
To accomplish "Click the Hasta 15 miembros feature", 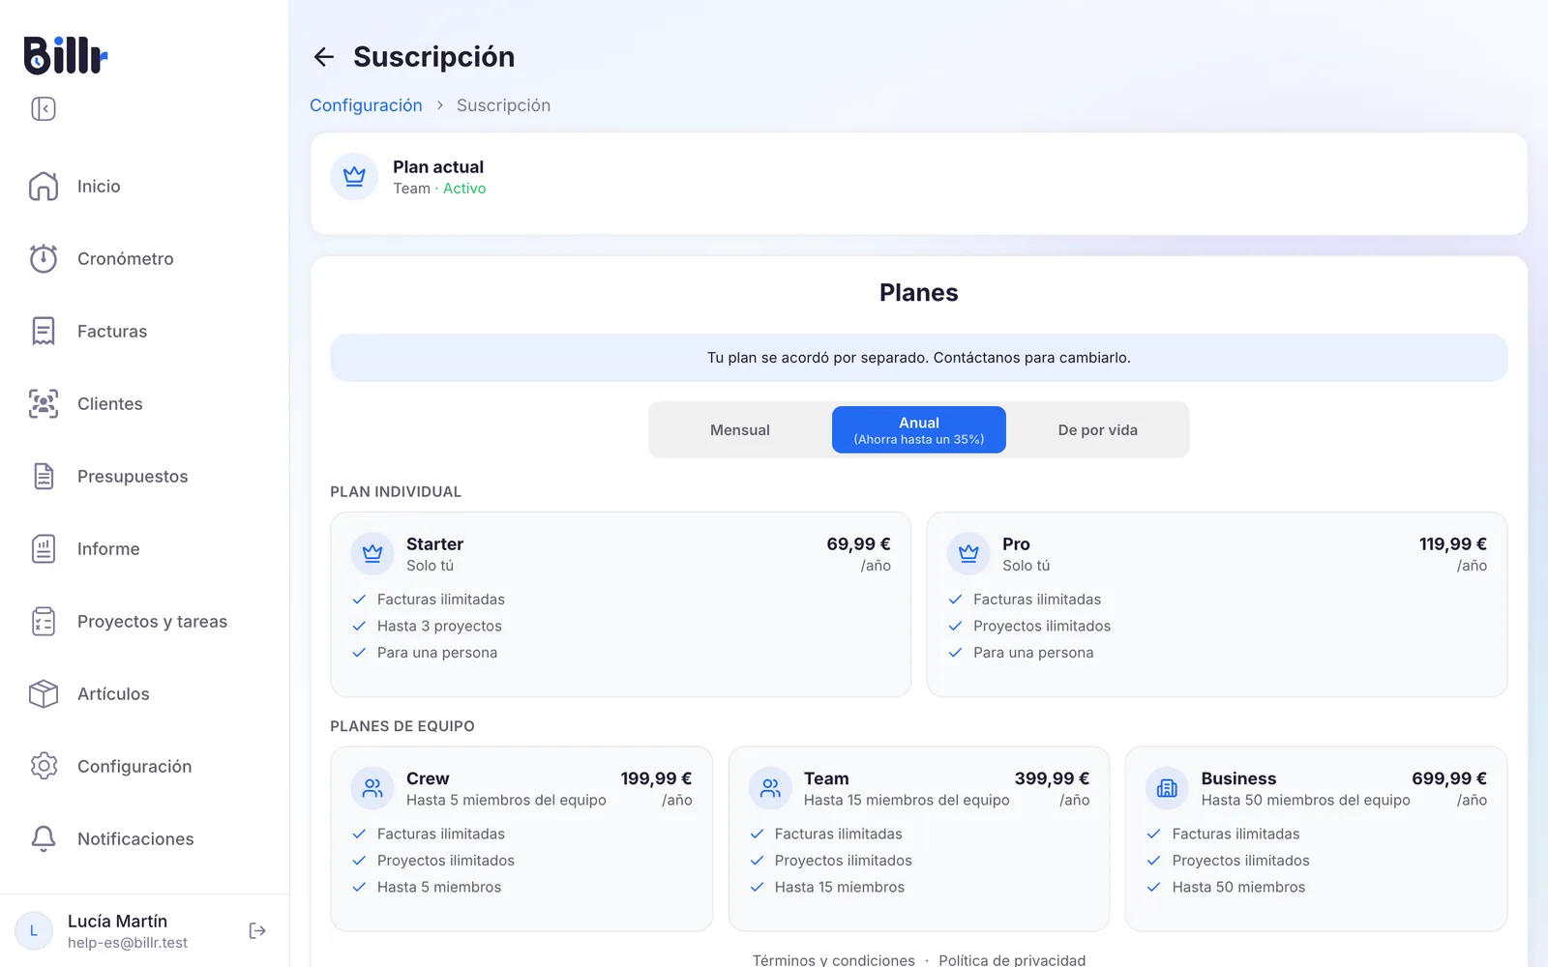I will (840, 887).
